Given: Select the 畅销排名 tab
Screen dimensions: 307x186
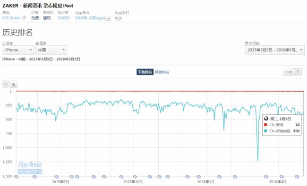Looking at the screenshot, I should click(x=162, y=72).
